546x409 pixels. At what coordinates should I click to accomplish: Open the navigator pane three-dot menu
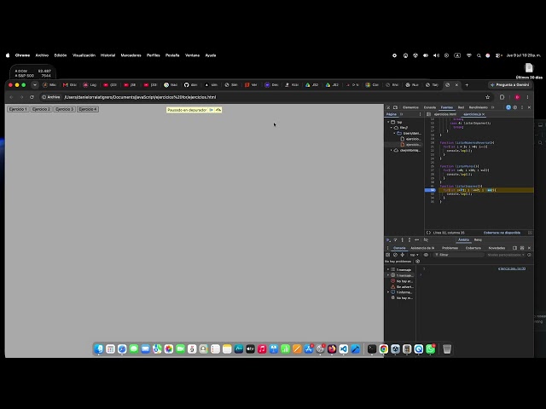[420, 114]
